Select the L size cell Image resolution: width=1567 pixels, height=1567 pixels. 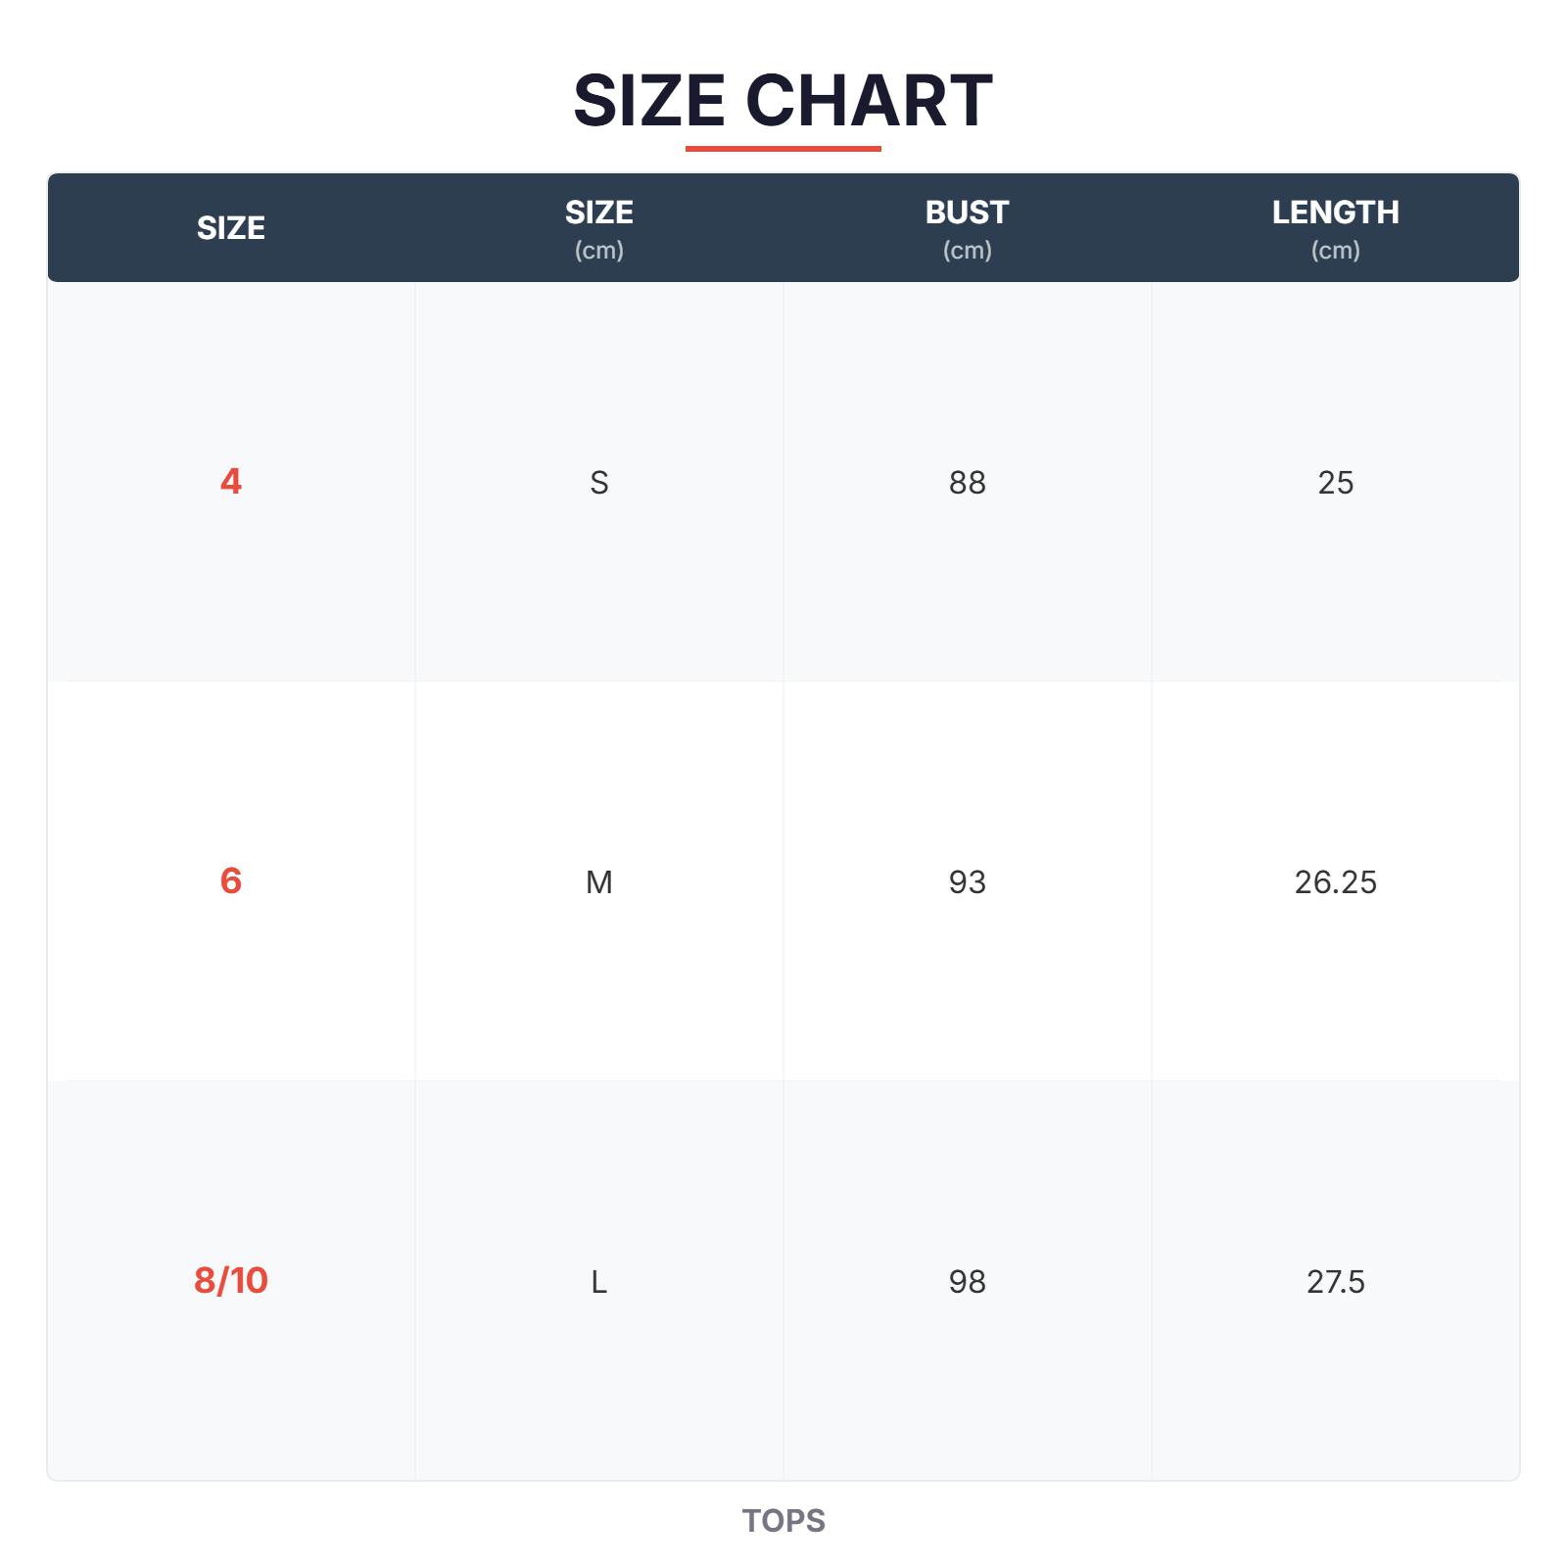click(x=598, y=1282)
